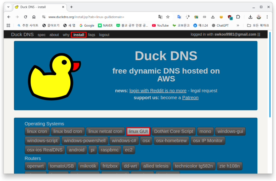Open the spec menu item

[41, 35]
